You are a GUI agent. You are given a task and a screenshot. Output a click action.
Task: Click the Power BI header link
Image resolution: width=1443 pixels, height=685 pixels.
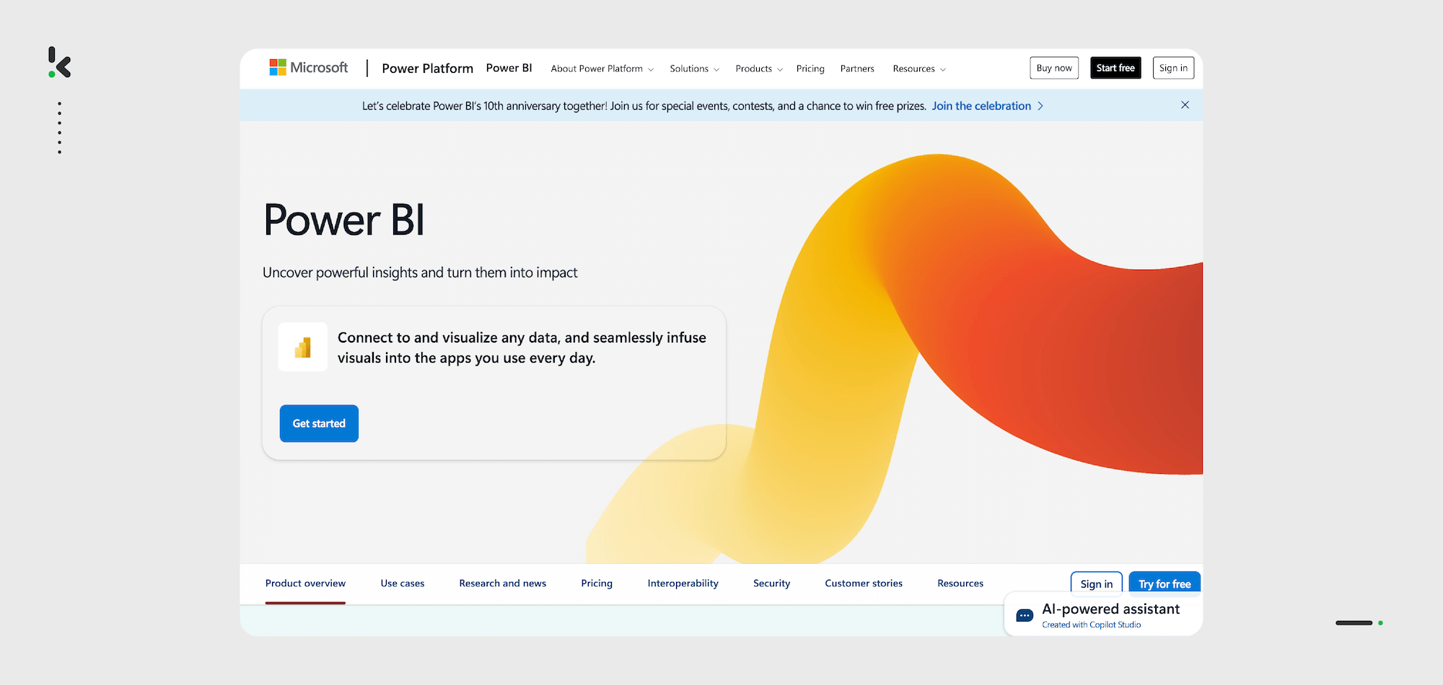509,68
